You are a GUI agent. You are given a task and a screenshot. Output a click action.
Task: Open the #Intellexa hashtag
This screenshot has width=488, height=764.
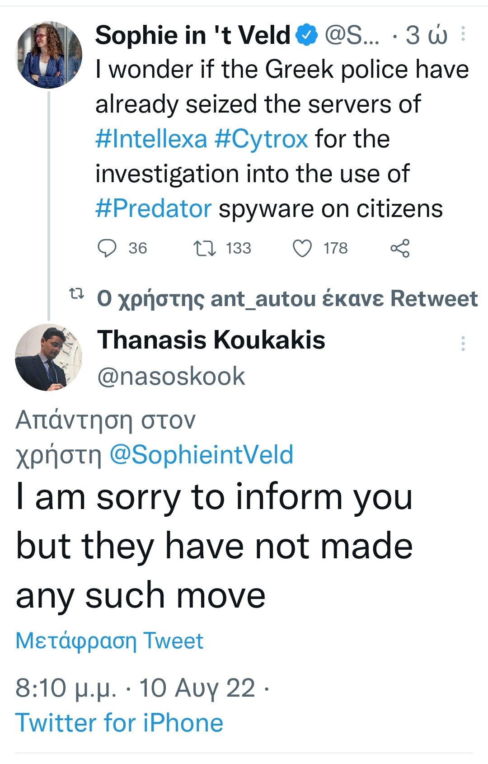151,139
